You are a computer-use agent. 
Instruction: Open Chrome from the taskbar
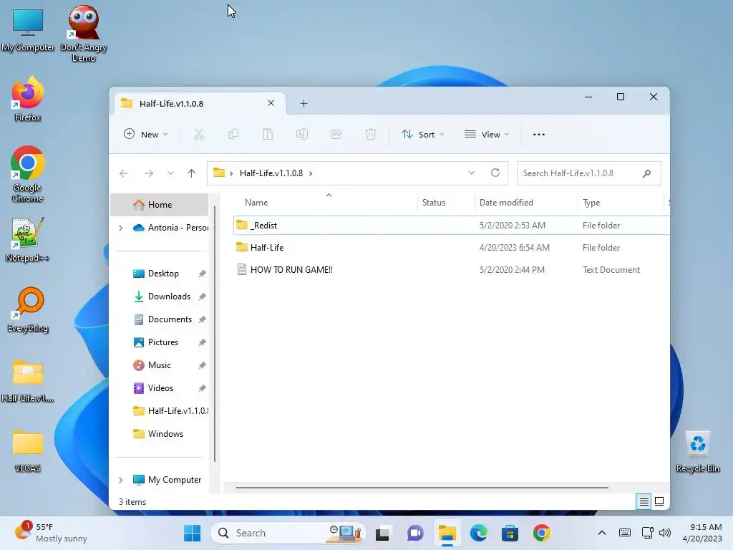(541, 533)
